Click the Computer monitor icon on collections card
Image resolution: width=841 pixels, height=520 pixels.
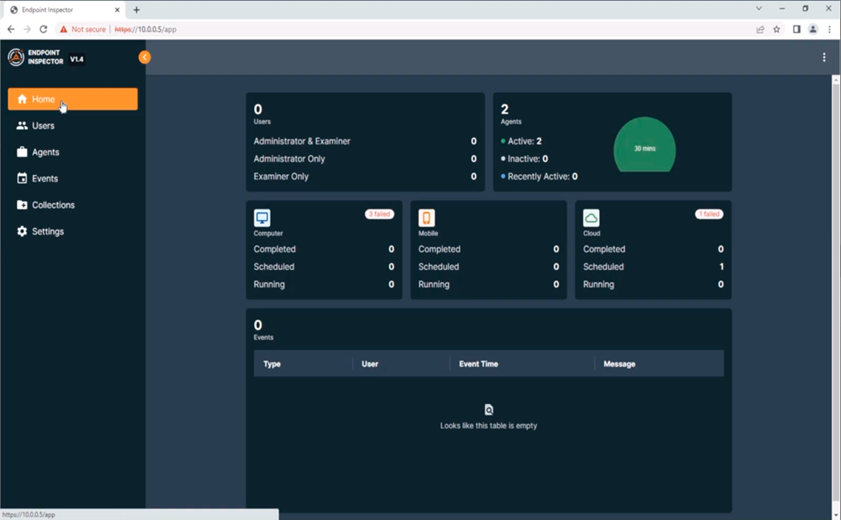pos(261,218)
